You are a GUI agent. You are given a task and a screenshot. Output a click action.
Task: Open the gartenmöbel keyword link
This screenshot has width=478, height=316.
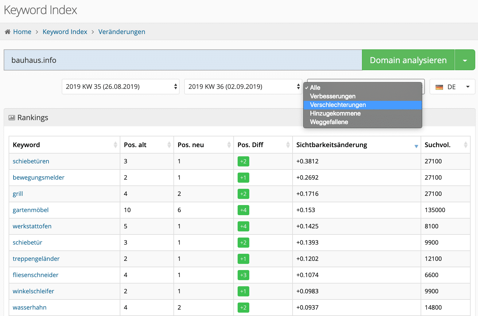click(x=31, y=210)
